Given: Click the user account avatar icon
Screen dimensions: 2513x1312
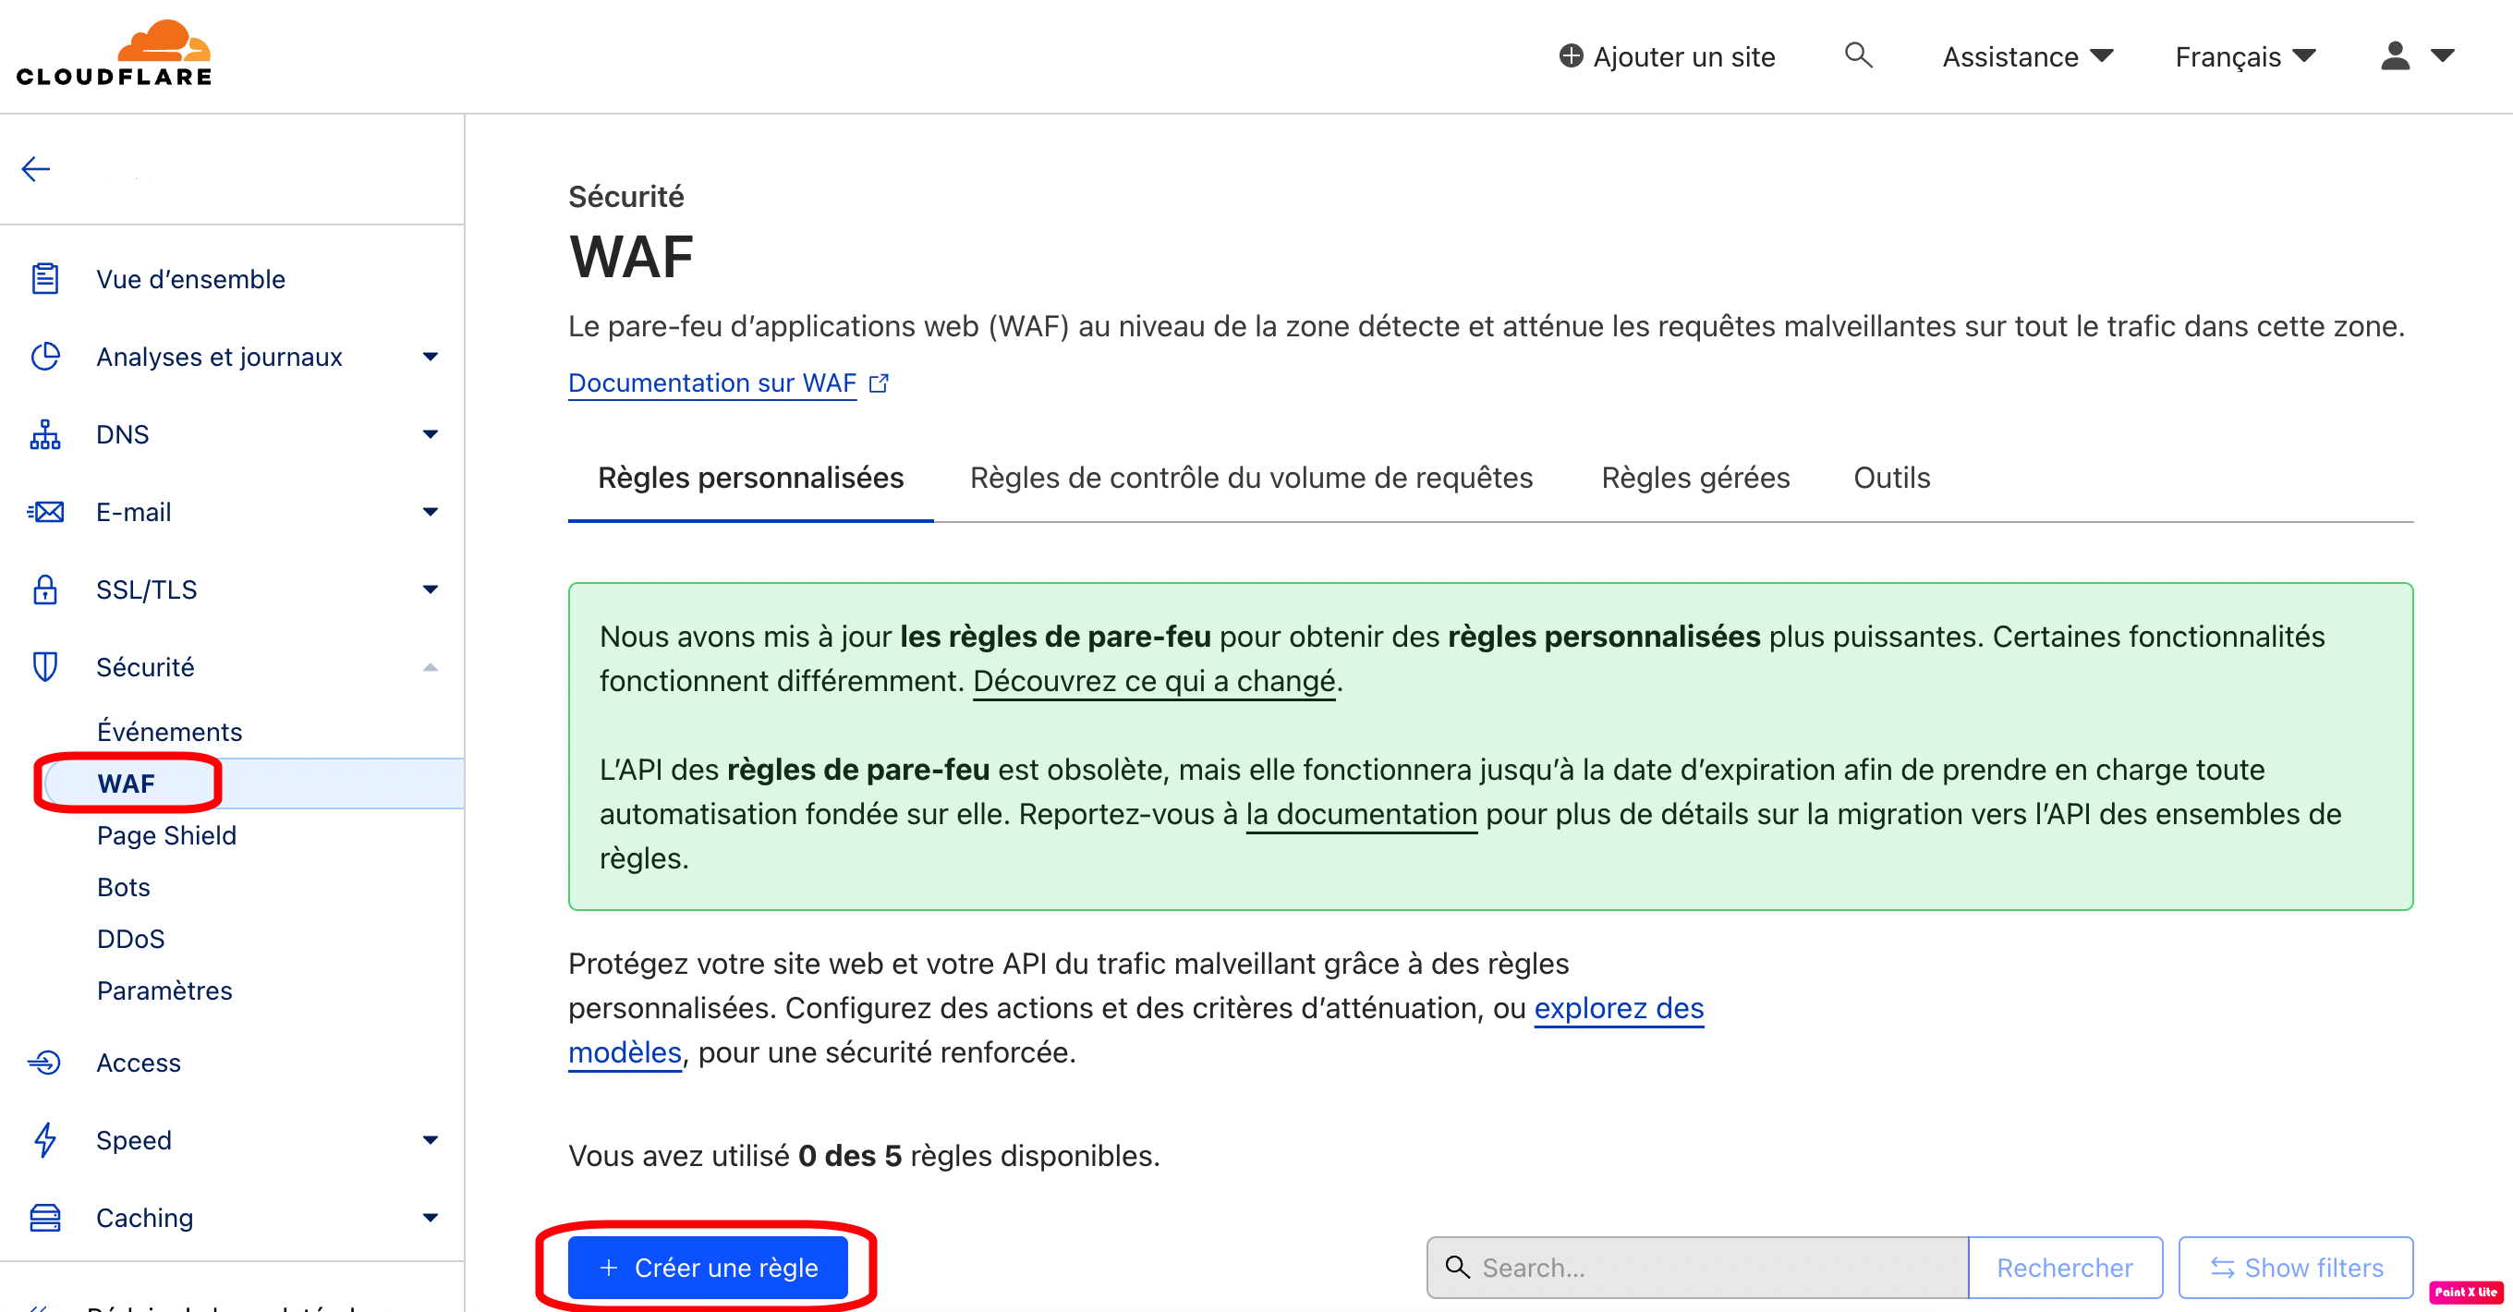Looking at the screenshot, I should tap(2395, 55).
